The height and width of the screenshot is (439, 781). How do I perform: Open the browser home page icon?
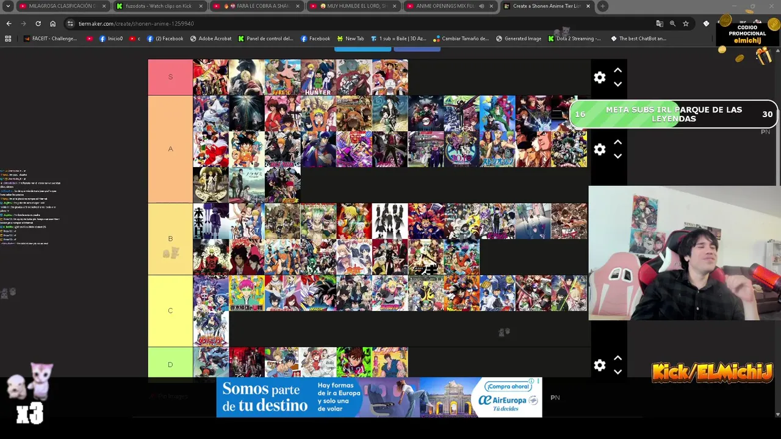(53, 23)
